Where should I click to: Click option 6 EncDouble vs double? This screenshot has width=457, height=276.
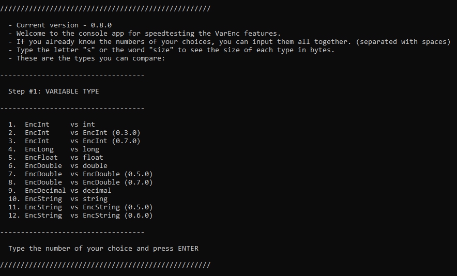58,166
